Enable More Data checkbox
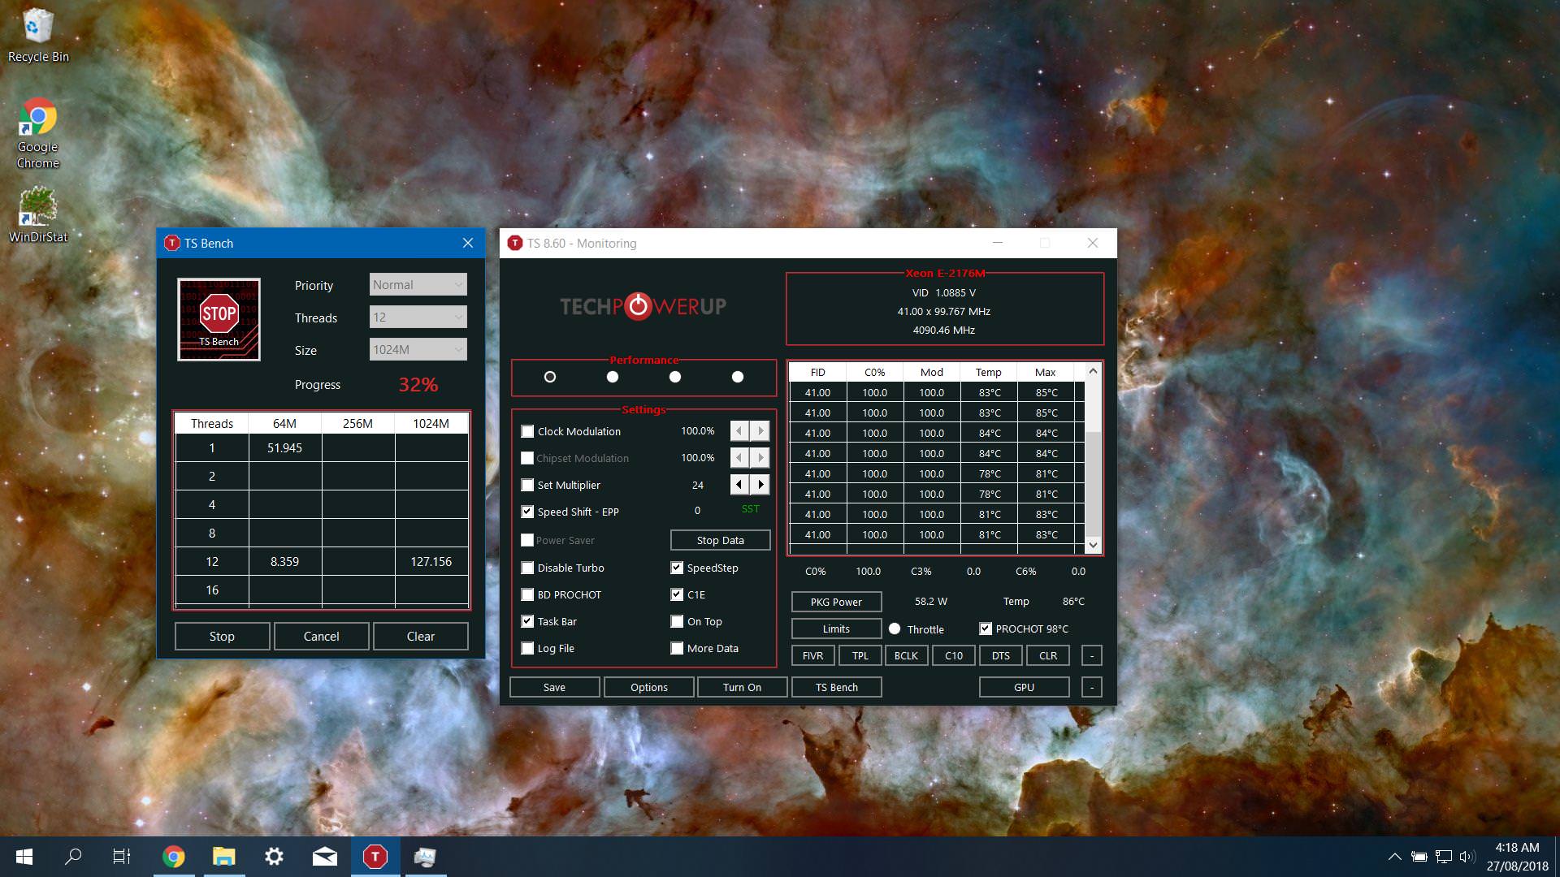The image size is (1560, 877). tap(677, 648)
